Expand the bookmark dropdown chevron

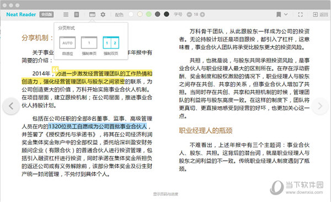pos(286,14)
